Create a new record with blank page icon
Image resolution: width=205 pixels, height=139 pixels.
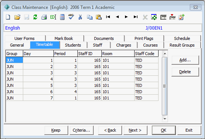click(x=8, y=17)
